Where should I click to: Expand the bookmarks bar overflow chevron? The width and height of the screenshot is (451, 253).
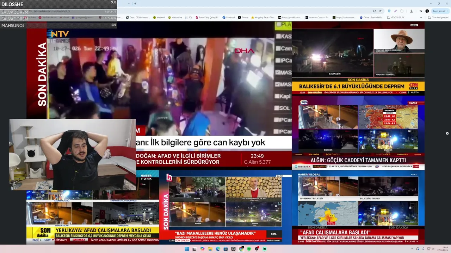[x=421, y=18]
